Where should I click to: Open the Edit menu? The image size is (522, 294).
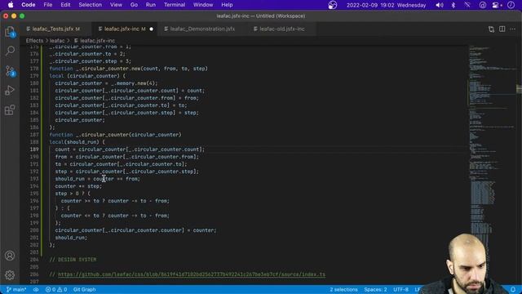tap(65, 5)
